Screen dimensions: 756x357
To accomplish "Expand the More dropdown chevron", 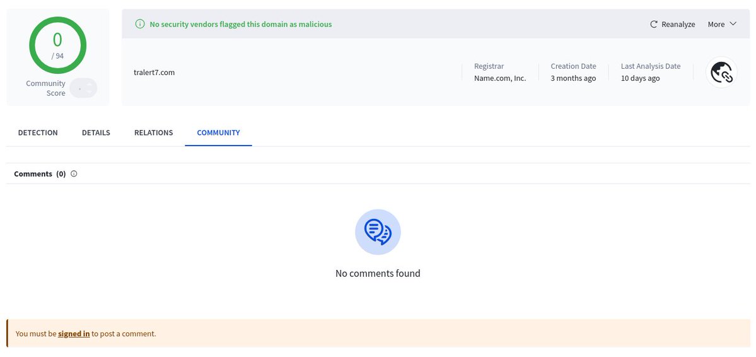I will (x=733, y=23).
